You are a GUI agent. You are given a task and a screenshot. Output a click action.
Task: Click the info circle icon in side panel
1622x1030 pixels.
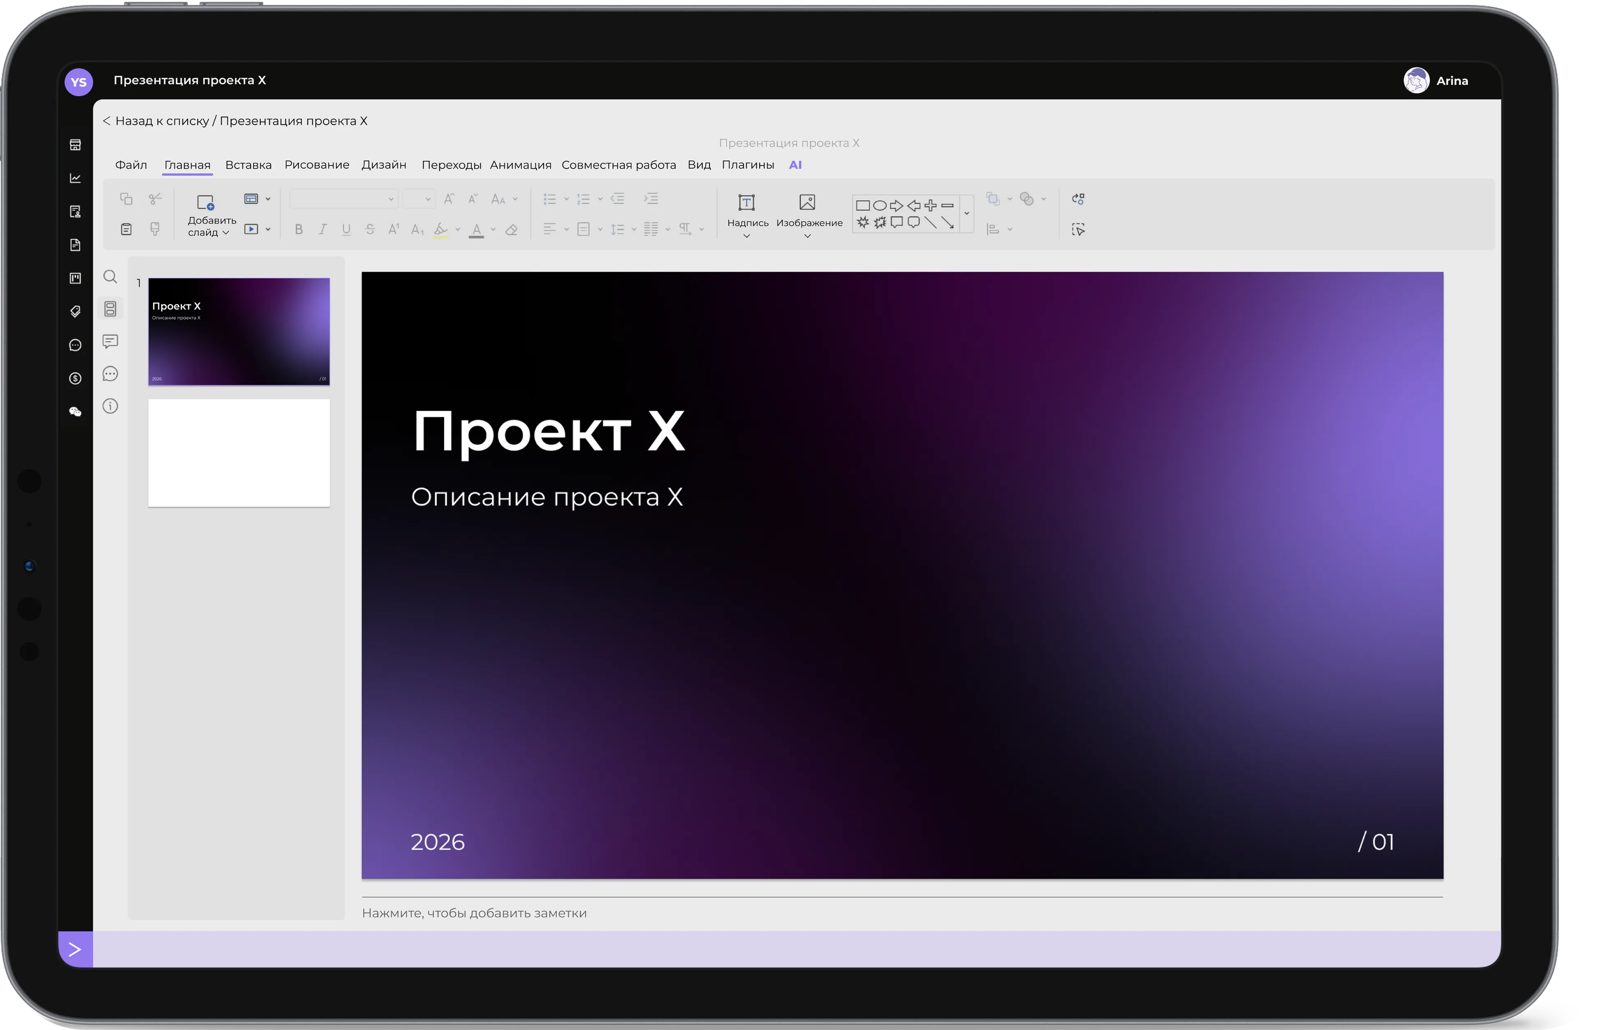point(111,406)
